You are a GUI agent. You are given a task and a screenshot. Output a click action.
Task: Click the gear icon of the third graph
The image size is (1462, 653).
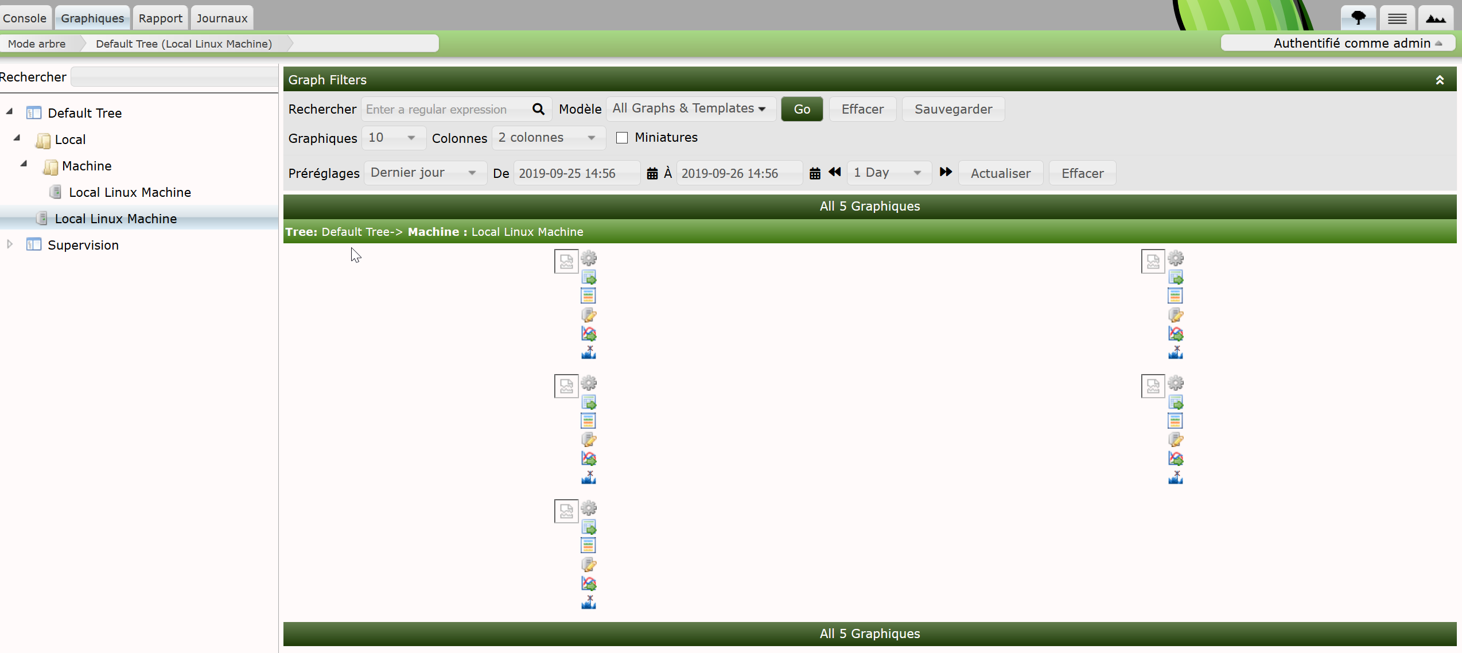pyautogui.click(x=589, y=383)
